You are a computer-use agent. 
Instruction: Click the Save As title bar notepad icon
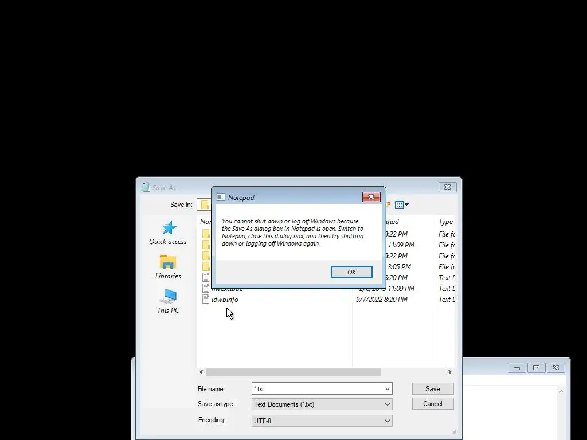(x=146, y=187)
